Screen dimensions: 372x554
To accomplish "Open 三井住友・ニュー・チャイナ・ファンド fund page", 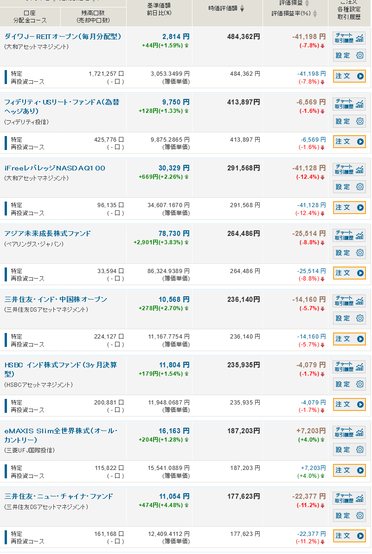I will (58, 496).
